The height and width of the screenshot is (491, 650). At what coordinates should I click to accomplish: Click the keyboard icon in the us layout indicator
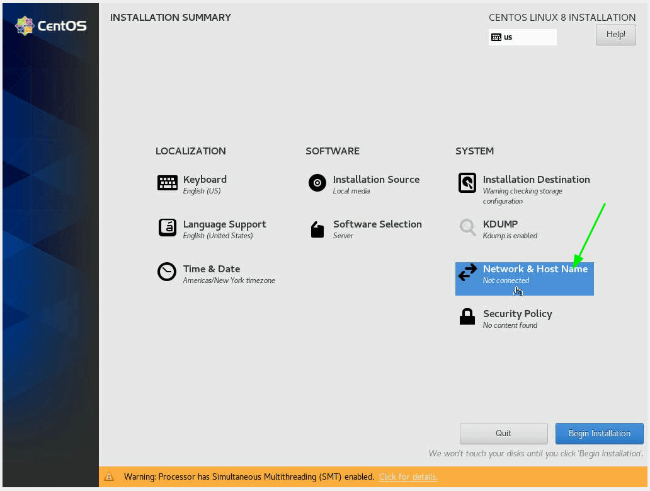[496, 37]
